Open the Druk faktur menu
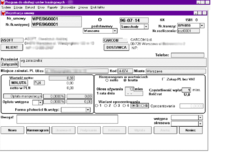Viewport: 236px width, 156px height. coord(98,7)
